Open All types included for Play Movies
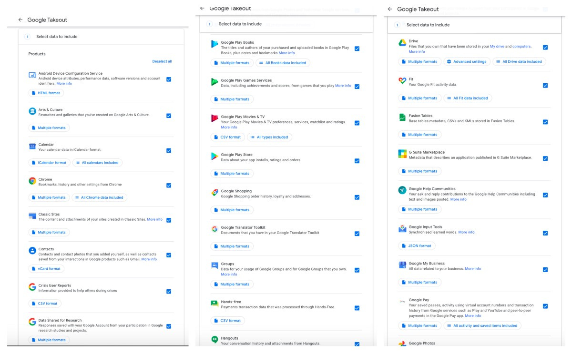Viewport: 572px width, 353px height. [x=269, y=137]
